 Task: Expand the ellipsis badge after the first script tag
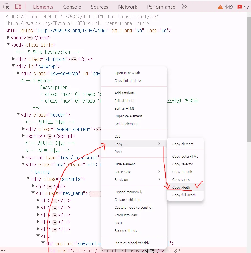[x=49, y=136]
